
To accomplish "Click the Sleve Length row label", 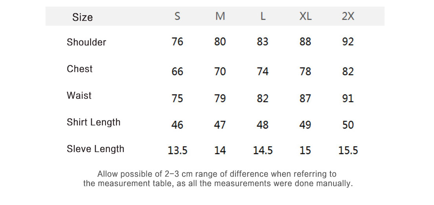I will 95,149.
